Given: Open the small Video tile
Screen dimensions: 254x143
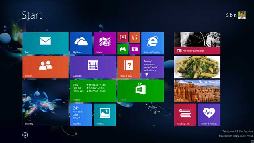Looking at the screenshot, I should (x=123, y=37).
